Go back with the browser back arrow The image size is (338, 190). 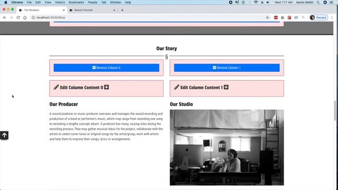point(5,17)
